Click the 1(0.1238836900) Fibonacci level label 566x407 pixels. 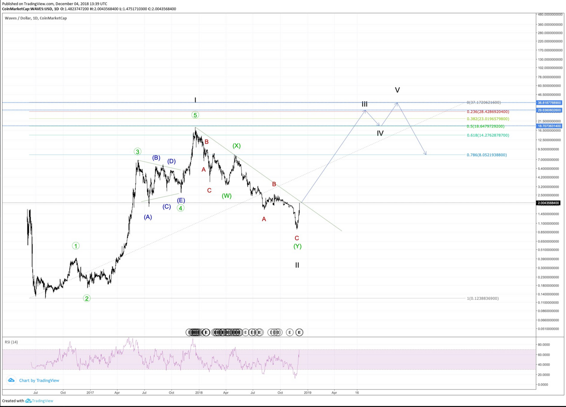483,298
